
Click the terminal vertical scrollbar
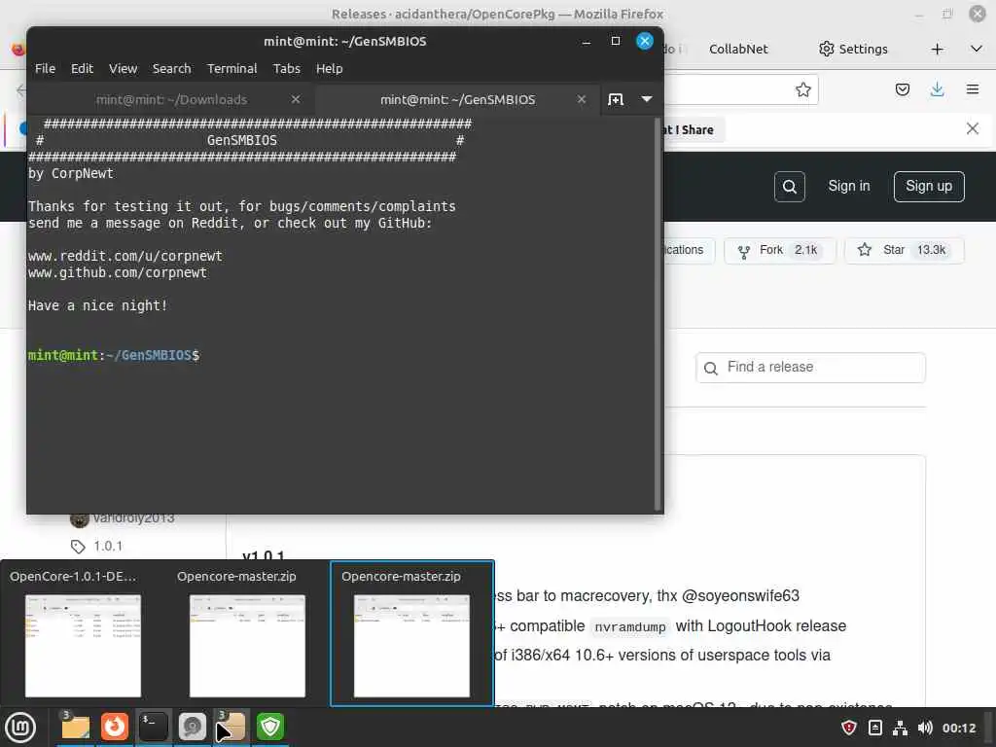click(658, 314)
